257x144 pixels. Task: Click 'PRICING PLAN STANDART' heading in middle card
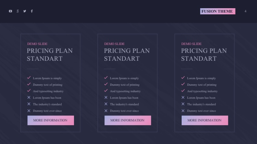click(x=127, y=55)
